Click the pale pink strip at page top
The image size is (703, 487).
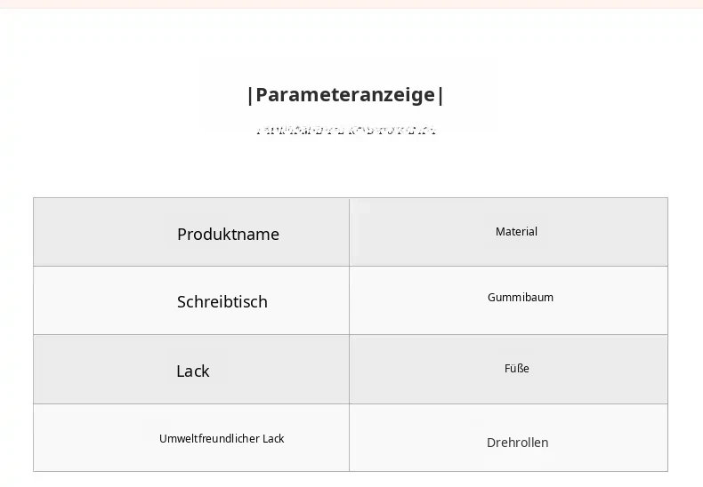coord(351,4)
